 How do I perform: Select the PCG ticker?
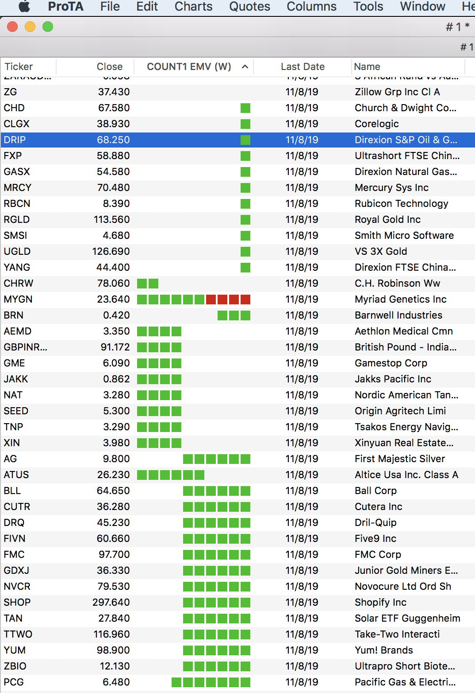[14, 682]
